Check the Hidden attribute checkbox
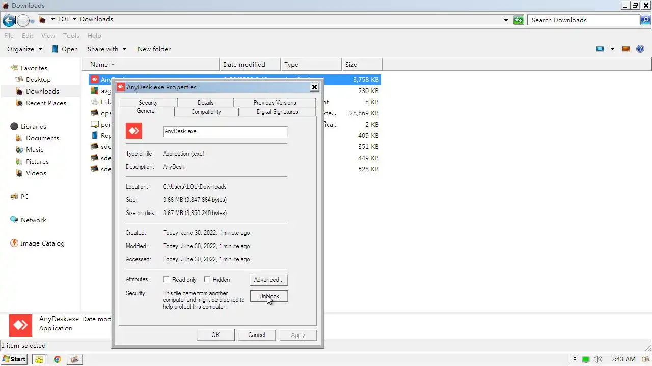 tap(207, 279)
